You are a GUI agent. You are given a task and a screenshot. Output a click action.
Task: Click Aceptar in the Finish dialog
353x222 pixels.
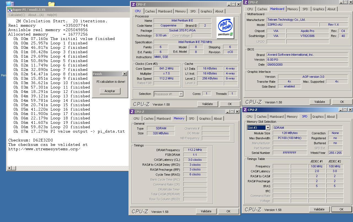pos(110,91)
